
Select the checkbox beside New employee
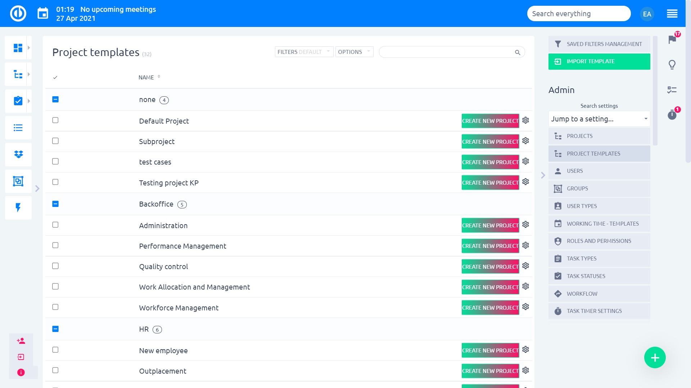point(55,350)
